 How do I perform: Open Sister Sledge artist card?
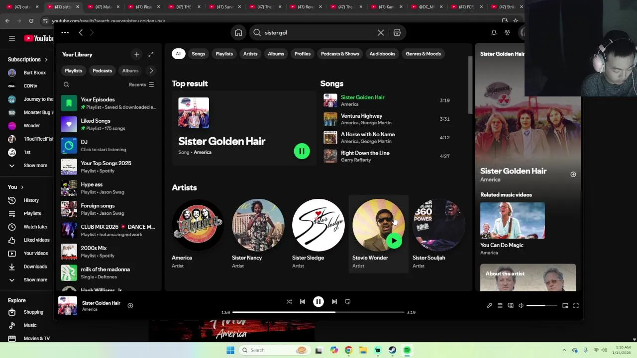click(318, 234)
